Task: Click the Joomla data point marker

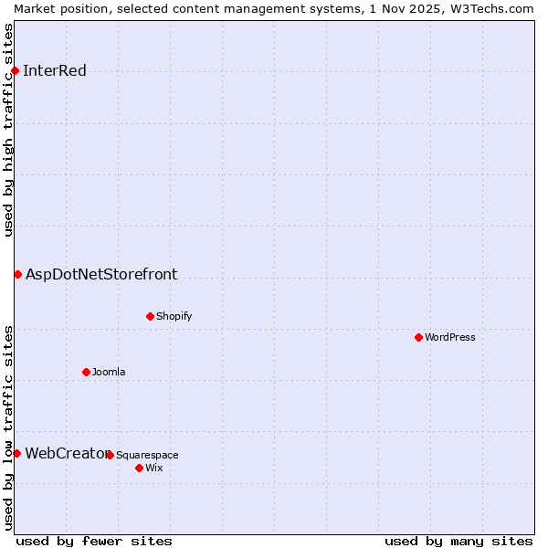Action: click(x=86, y=372)
